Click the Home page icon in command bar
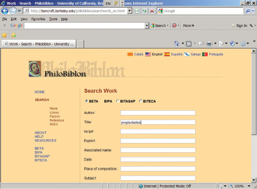257x189 pixels. (177, 43)
